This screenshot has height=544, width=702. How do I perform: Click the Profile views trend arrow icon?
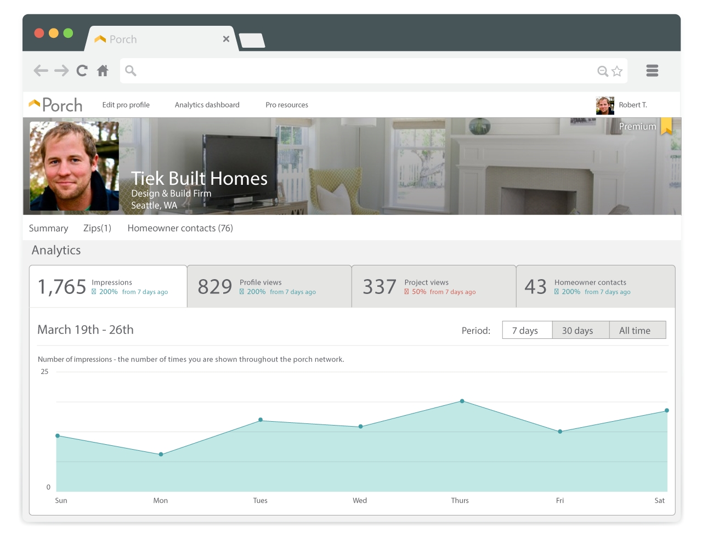tap(242, 292)
